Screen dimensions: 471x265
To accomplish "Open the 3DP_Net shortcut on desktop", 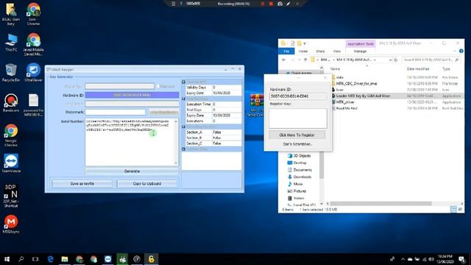I will point(11,196).
